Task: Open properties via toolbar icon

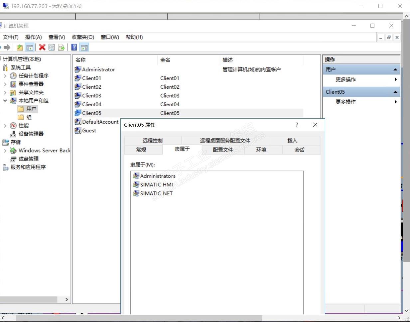Action: [52, 47]
